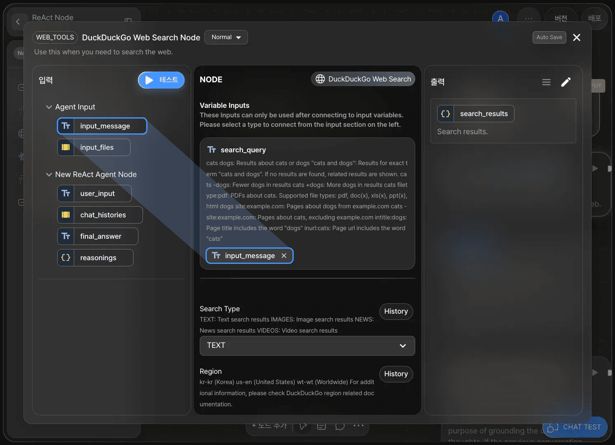Collapse the New ReAct Agent Node group
Image resolution: width=615 pixels, height=445 pixels.
click(x=49, y=175)
